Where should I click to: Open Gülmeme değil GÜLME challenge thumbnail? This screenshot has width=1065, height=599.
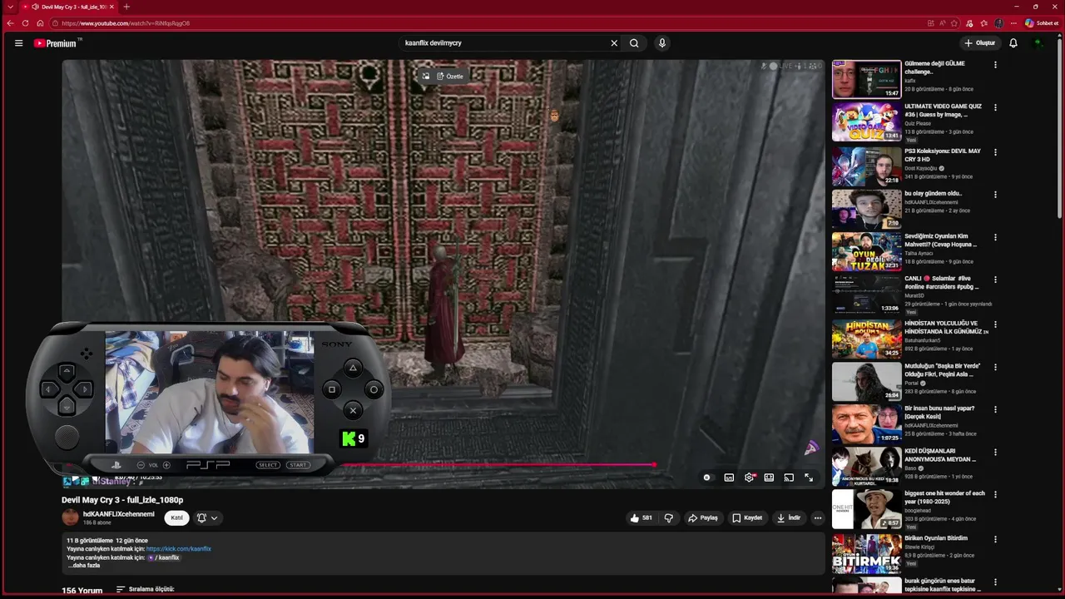(x=866, y=79)
